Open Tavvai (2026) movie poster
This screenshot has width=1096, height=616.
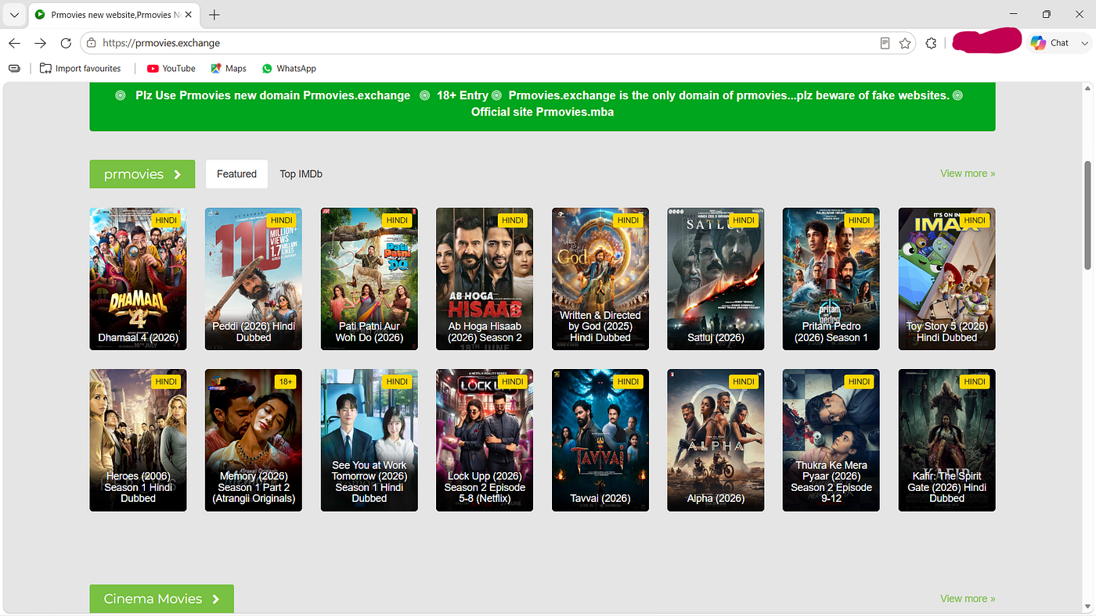[600, 440]
